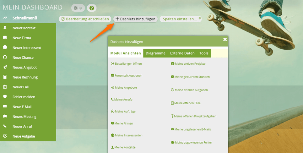Open the Tools tab

[204, 53]
